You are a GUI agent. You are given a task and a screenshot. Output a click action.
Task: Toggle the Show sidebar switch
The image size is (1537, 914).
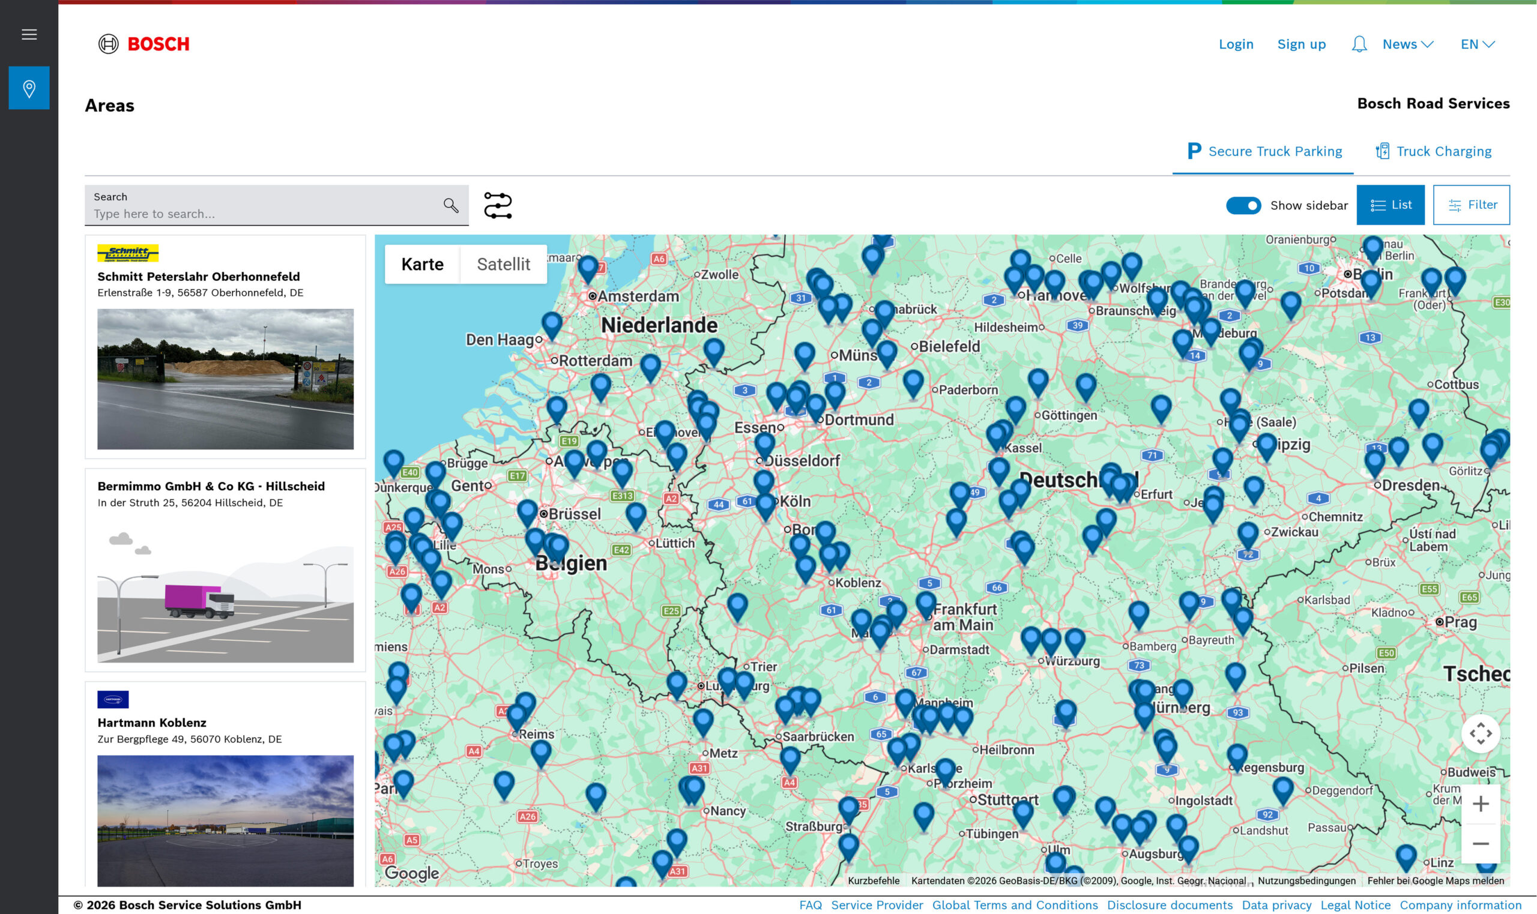1243,206
